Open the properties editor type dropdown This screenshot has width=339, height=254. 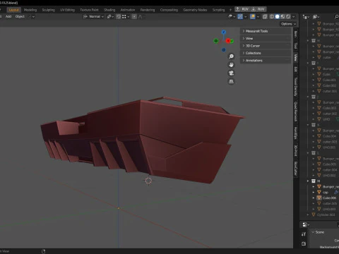coord(306,224)
